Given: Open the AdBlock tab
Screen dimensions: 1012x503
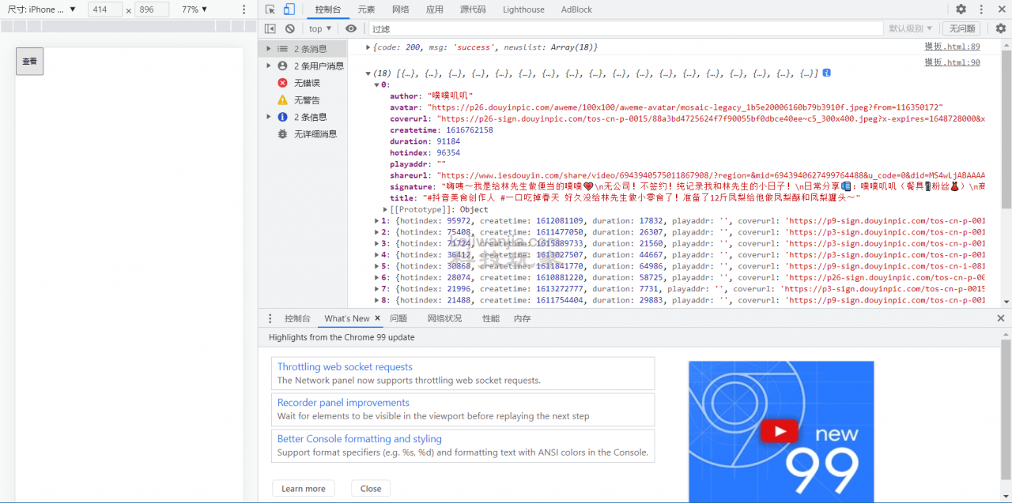Looking at the screenshot, I should (x=576, y=9).
